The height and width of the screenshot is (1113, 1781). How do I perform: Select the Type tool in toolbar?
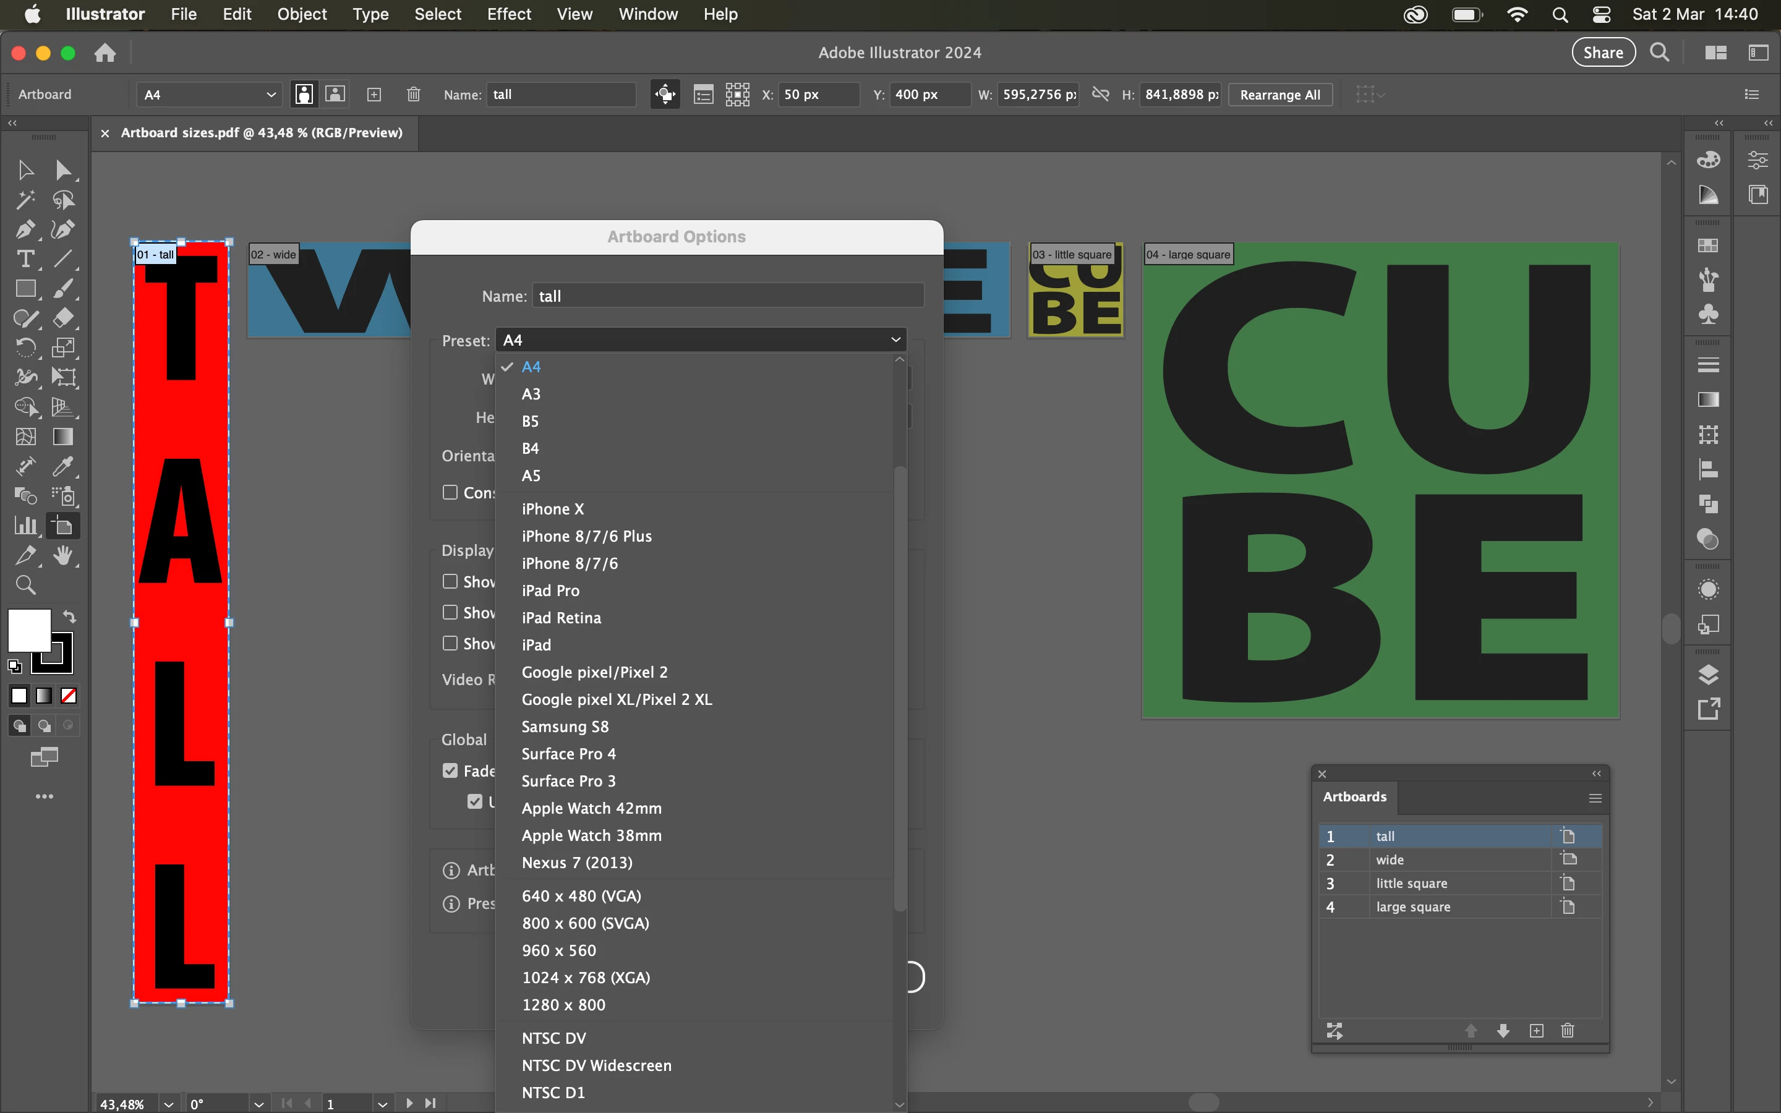(24, 259)
